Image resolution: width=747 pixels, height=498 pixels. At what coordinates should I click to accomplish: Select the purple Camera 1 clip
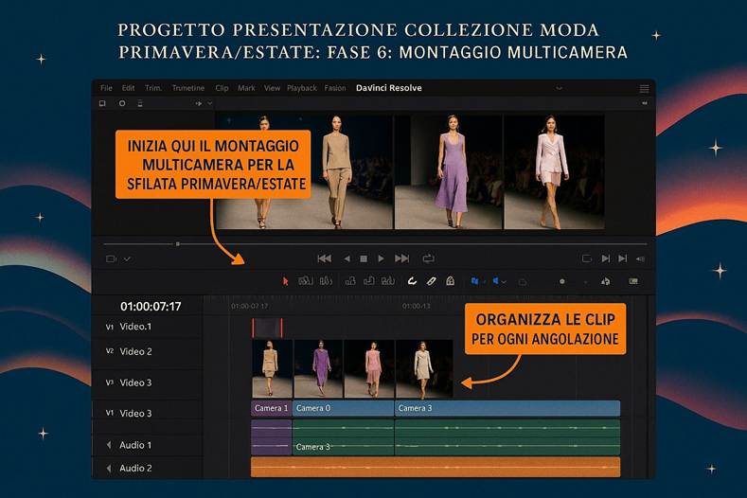click(x=271, y=408)
